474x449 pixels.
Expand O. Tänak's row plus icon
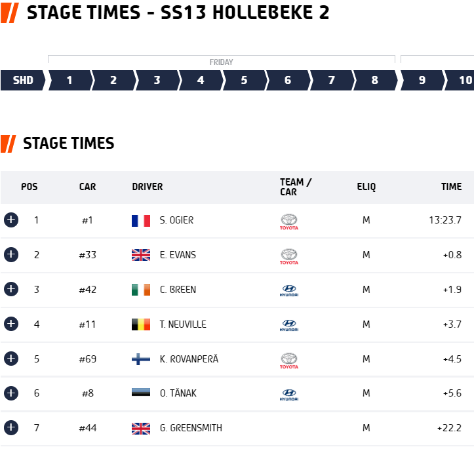click(11, 393)
